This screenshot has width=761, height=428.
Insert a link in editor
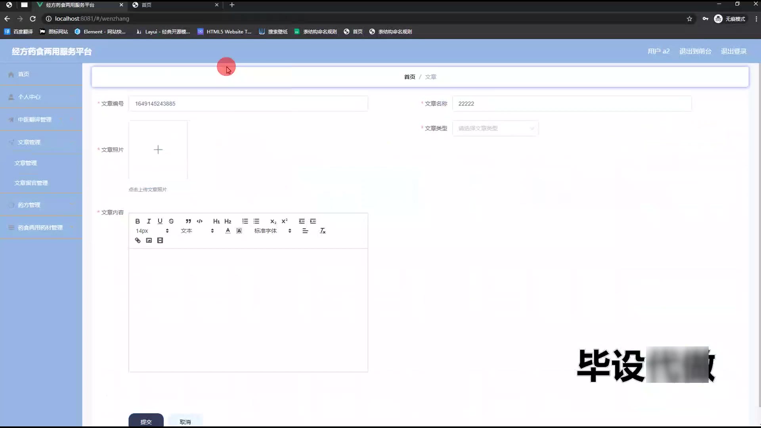(x=138, y=241)
